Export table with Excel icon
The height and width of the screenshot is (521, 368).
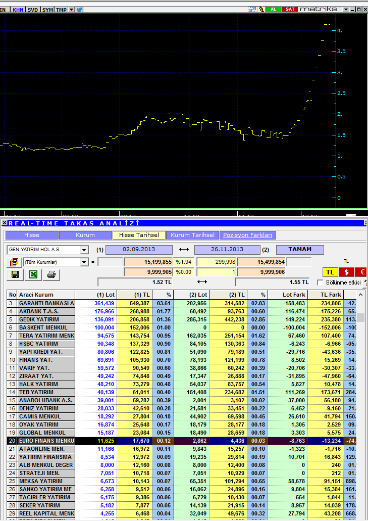tap(33, 274)
